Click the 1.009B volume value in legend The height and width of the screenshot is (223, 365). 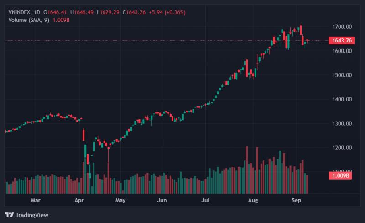[61, 20]
